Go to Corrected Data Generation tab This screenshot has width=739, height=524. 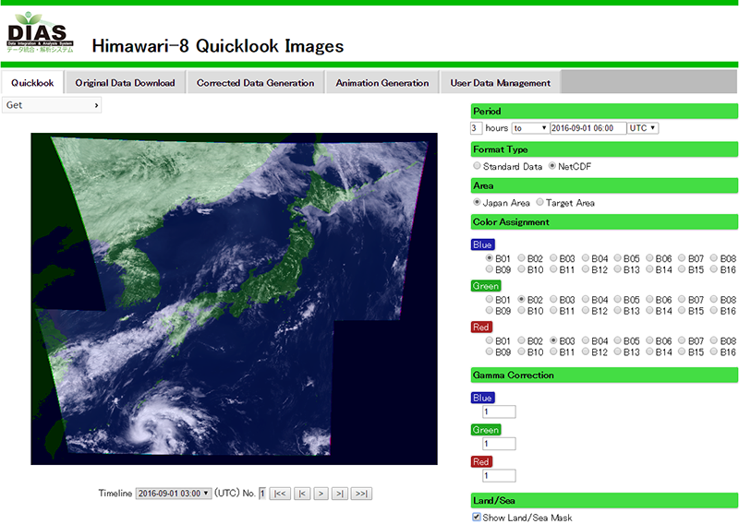click(x=255, y=83)
